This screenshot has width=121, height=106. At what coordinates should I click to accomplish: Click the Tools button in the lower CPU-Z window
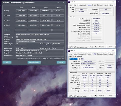pos(91,96)
